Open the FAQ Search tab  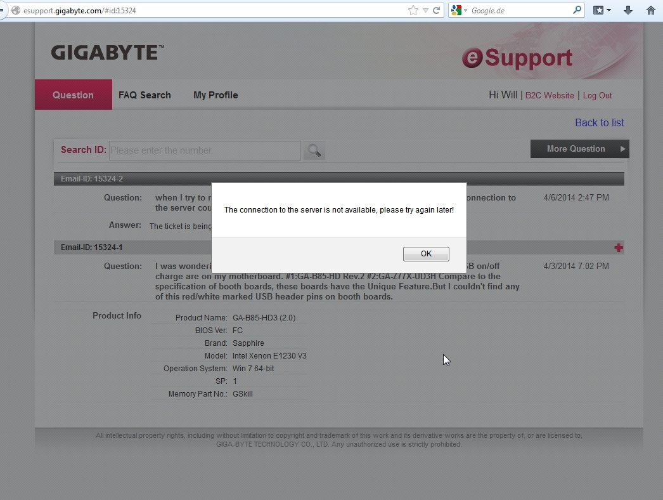pyautogui.click(x=145, y=95)
